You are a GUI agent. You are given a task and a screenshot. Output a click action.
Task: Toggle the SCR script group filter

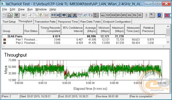click(113, 15)
